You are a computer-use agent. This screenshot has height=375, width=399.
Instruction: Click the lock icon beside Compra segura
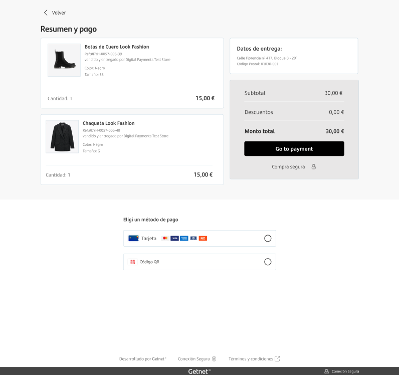coord(314,166)
